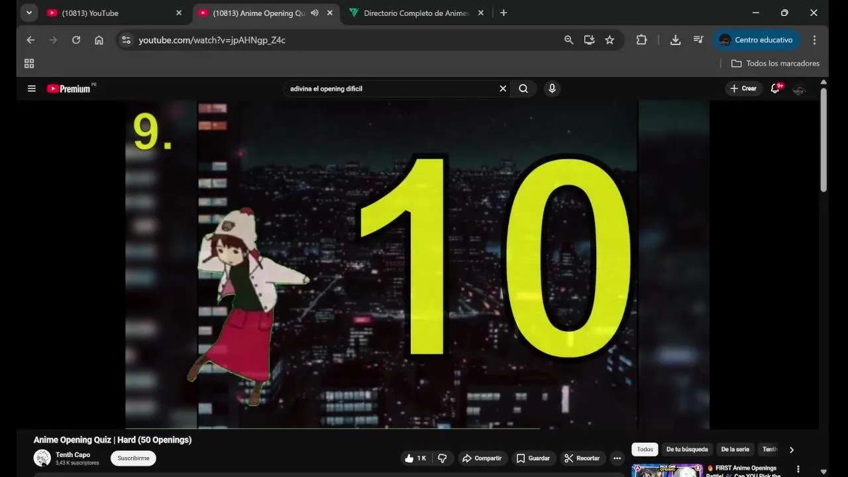The height and width of the screenshot is (477, 848).
Task: Open the Tenth Capo channel avatar
Action: (x=42, y=458)
